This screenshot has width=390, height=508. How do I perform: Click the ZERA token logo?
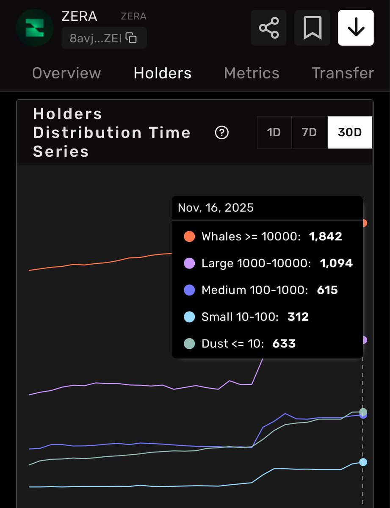click(x=34, y=28)
